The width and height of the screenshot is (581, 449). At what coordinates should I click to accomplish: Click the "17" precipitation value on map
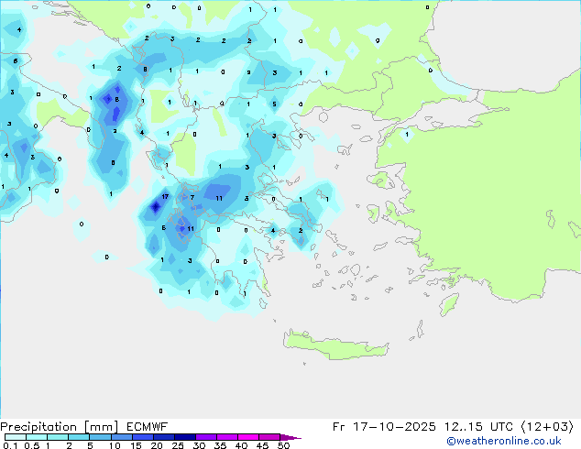[x=165, y=197]
